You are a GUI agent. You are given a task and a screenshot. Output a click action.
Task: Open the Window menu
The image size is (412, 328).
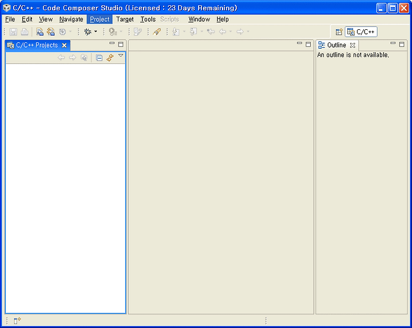click(199, 19)
